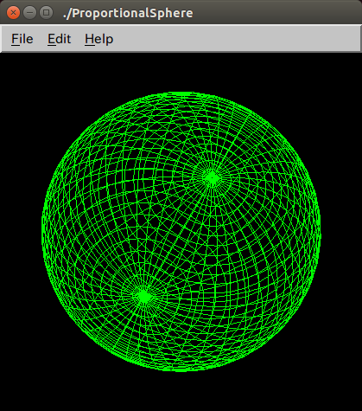Click the ./ProportionalSphere window title text
362x411 pixels.
click(x=128, y=13)
